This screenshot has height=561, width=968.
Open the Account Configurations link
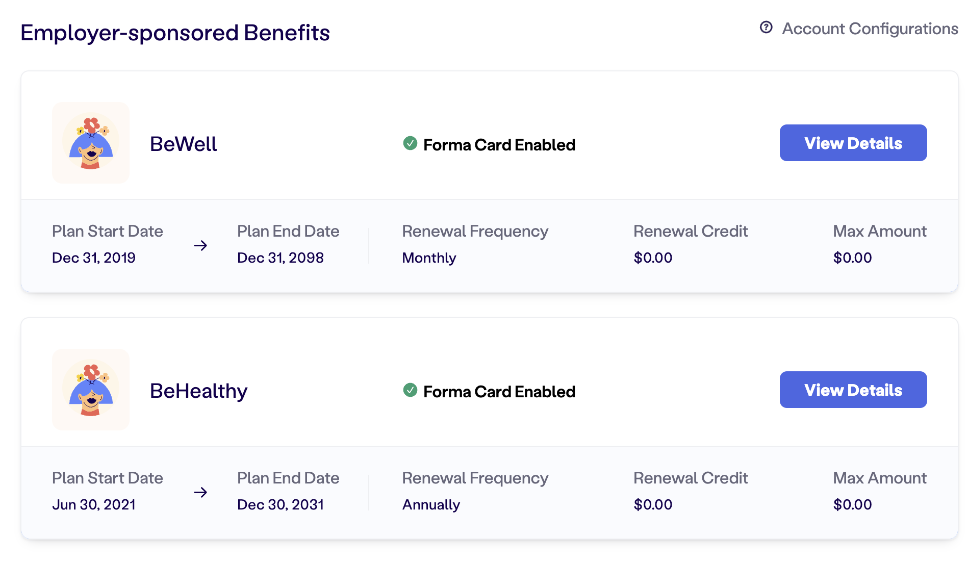(x=870, y=29)
